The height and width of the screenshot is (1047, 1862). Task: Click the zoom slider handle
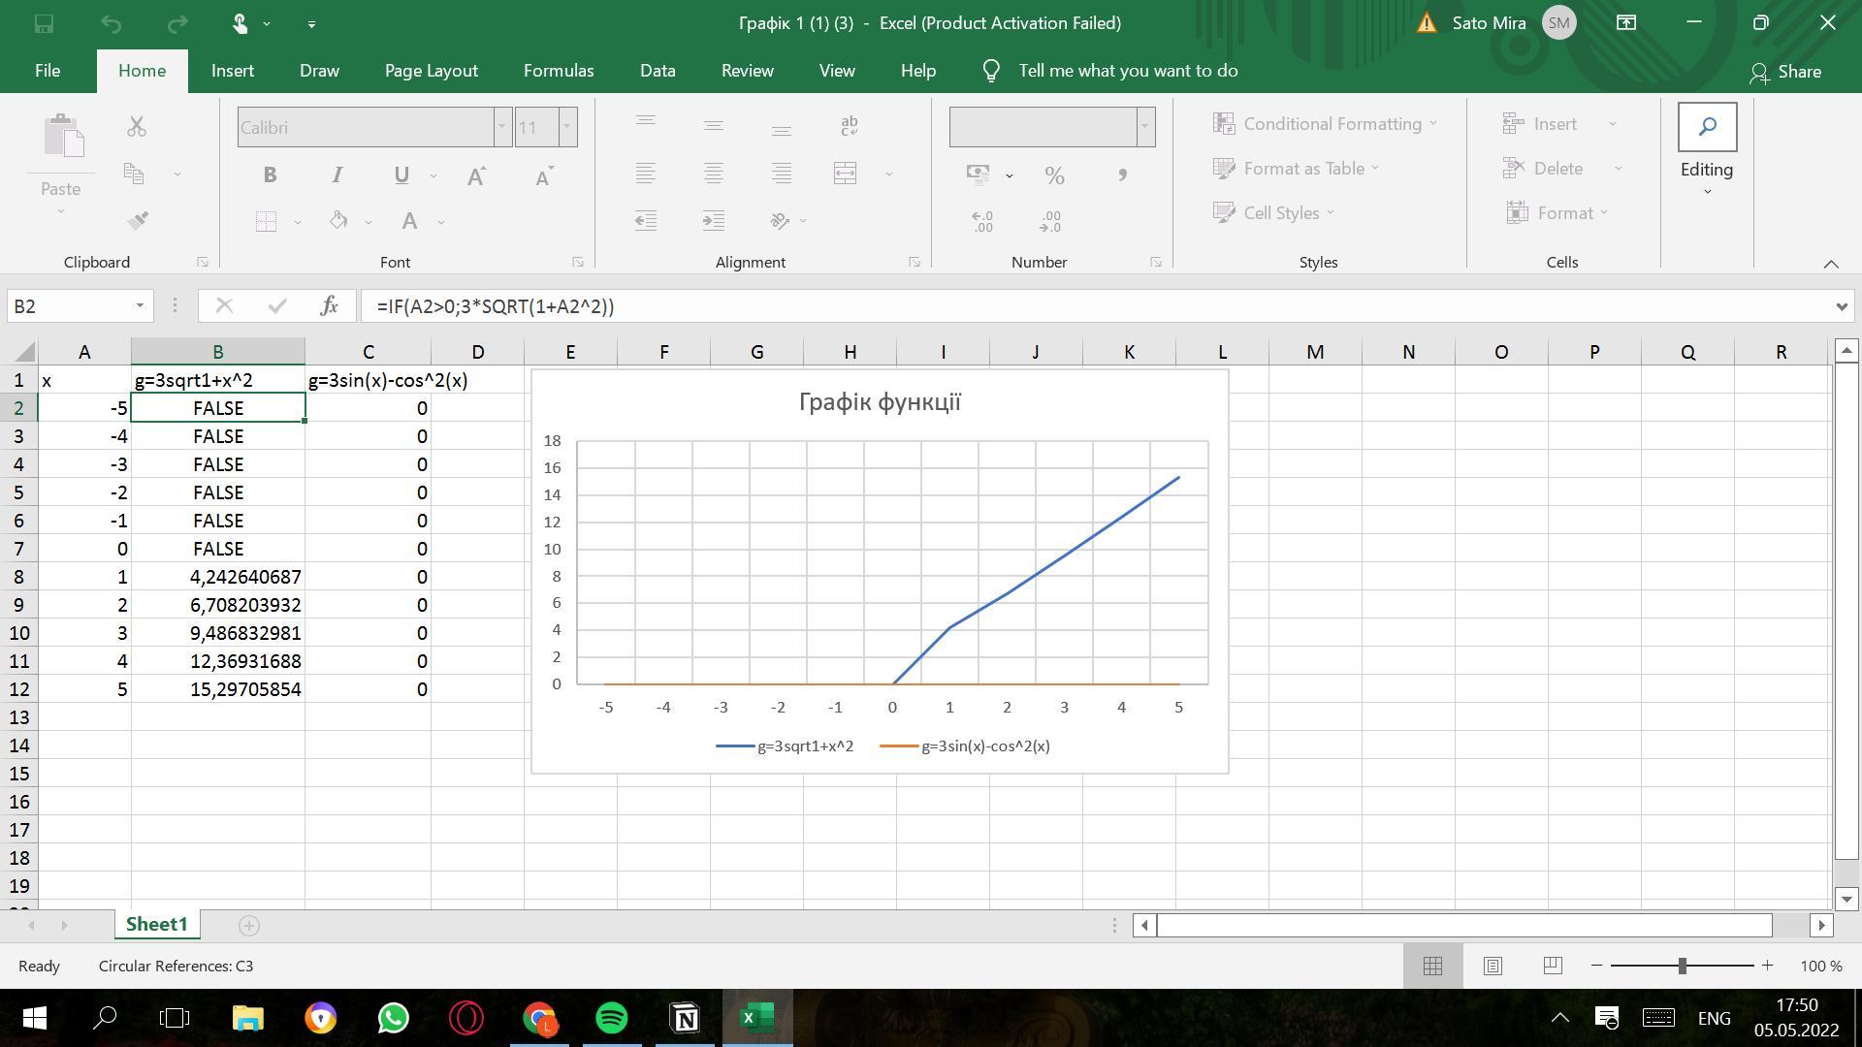tap(1682, 966)
